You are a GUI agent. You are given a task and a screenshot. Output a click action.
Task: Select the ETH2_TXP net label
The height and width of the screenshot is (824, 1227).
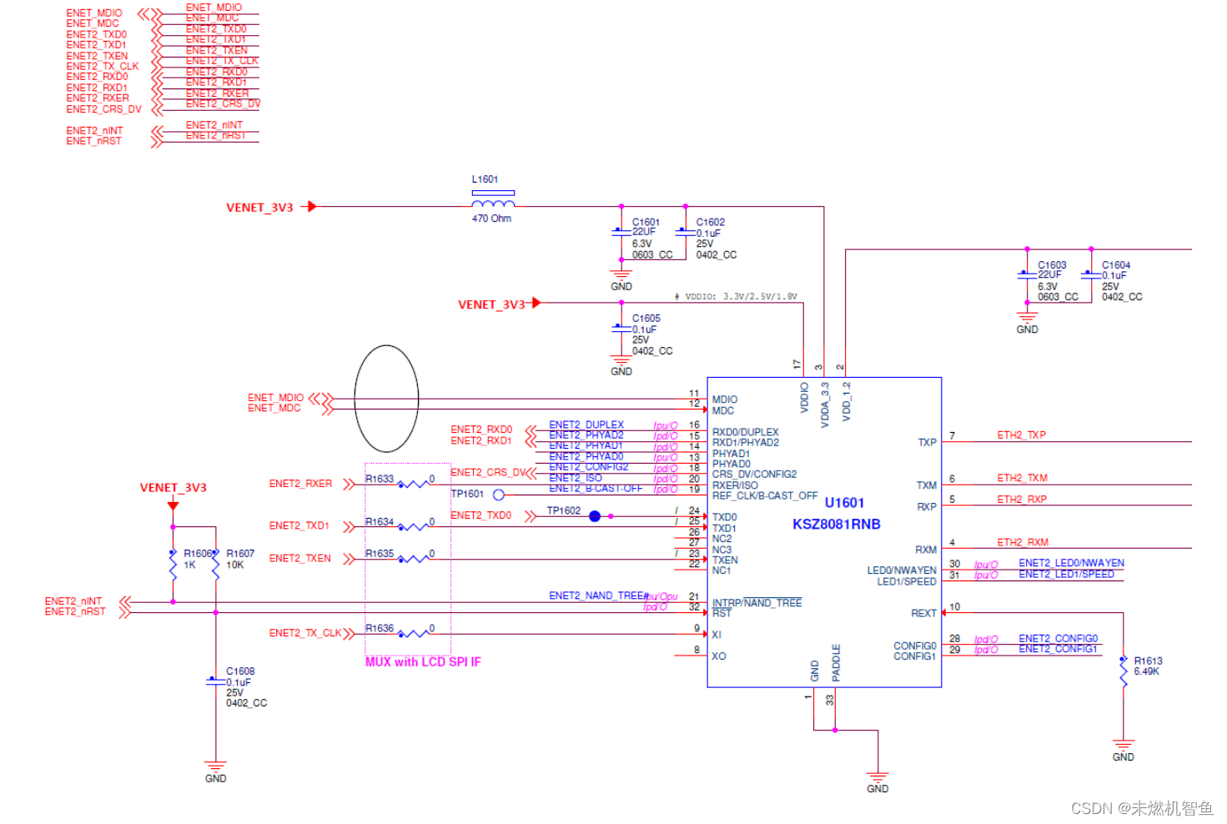(1021, 435)
